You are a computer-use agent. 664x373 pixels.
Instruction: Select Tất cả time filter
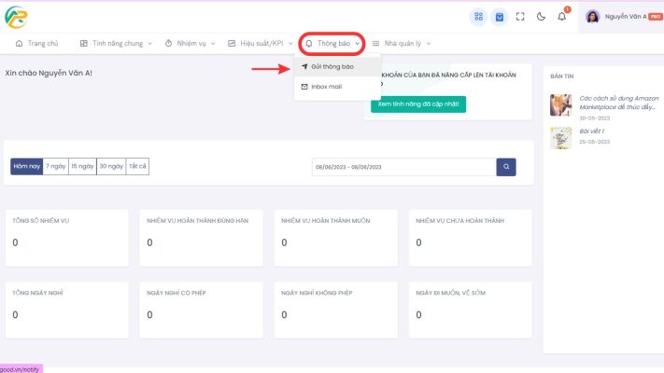click(137, 166)
